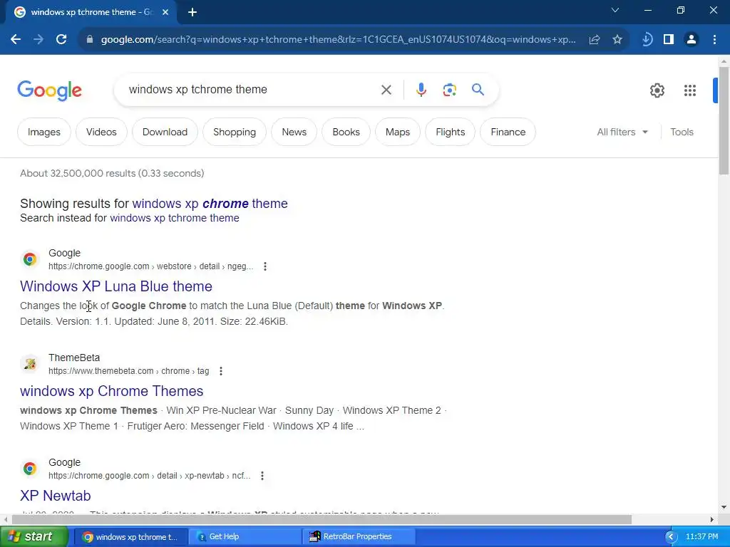Click the scroll right arrow
The image size is (730, 547).
(x=712, y=519)
